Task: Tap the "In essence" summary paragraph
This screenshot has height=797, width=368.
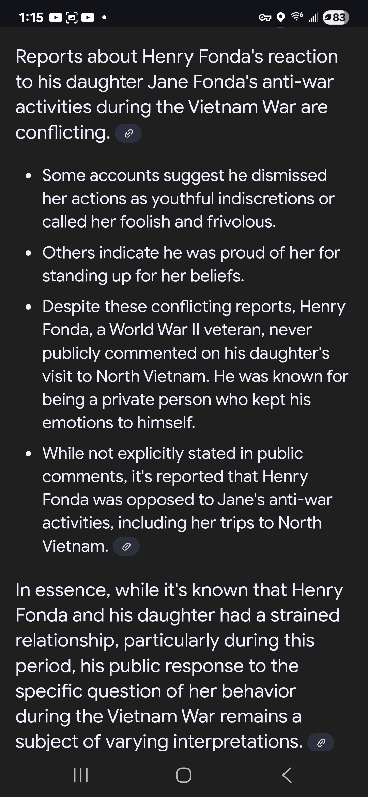Action: pyautogui.click(x=179, y=665)
